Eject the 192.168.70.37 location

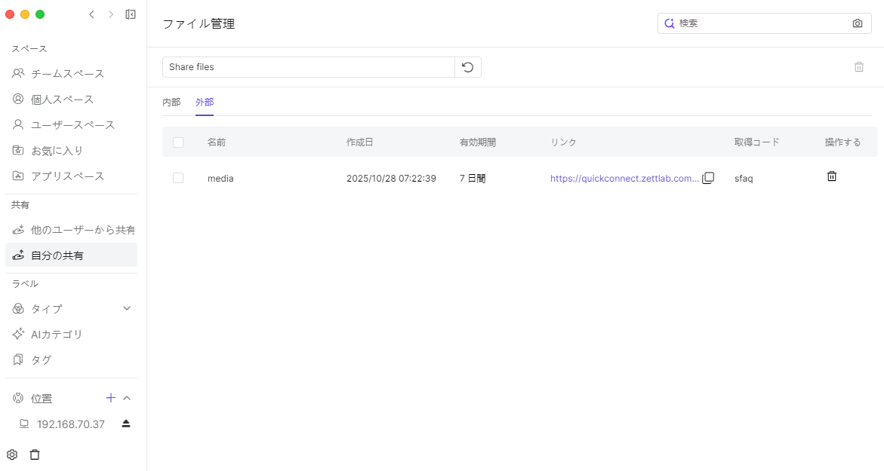tap(126, 424)
